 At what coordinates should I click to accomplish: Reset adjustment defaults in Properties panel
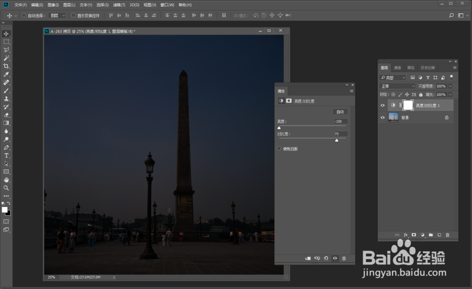(326, 258)
